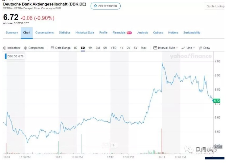Viewport: 233px width, 165px height.
Task: Click the 6.72 current price marker
Action: pos(217,100)
